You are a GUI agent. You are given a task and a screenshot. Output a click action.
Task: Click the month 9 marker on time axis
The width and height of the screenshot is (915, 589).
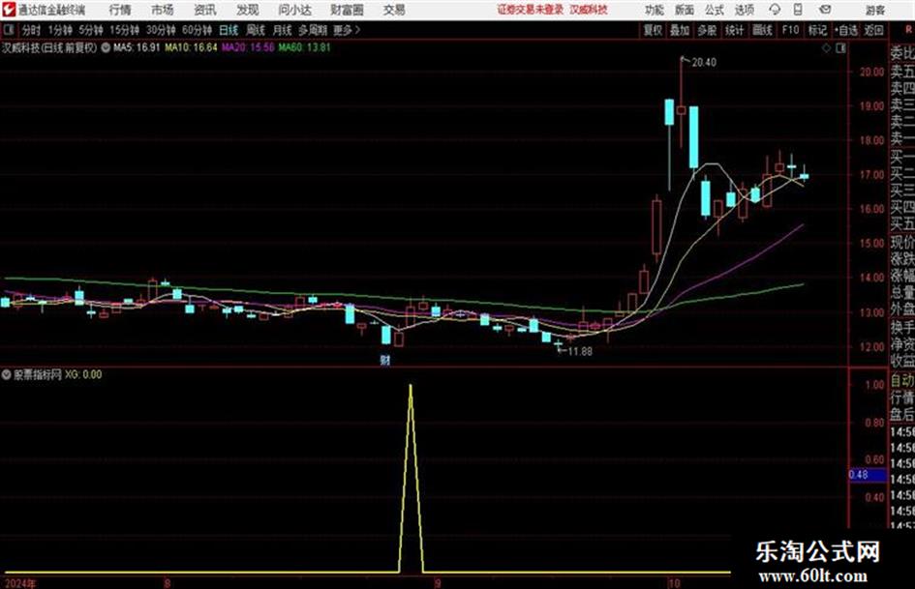[x=438, y=583]
